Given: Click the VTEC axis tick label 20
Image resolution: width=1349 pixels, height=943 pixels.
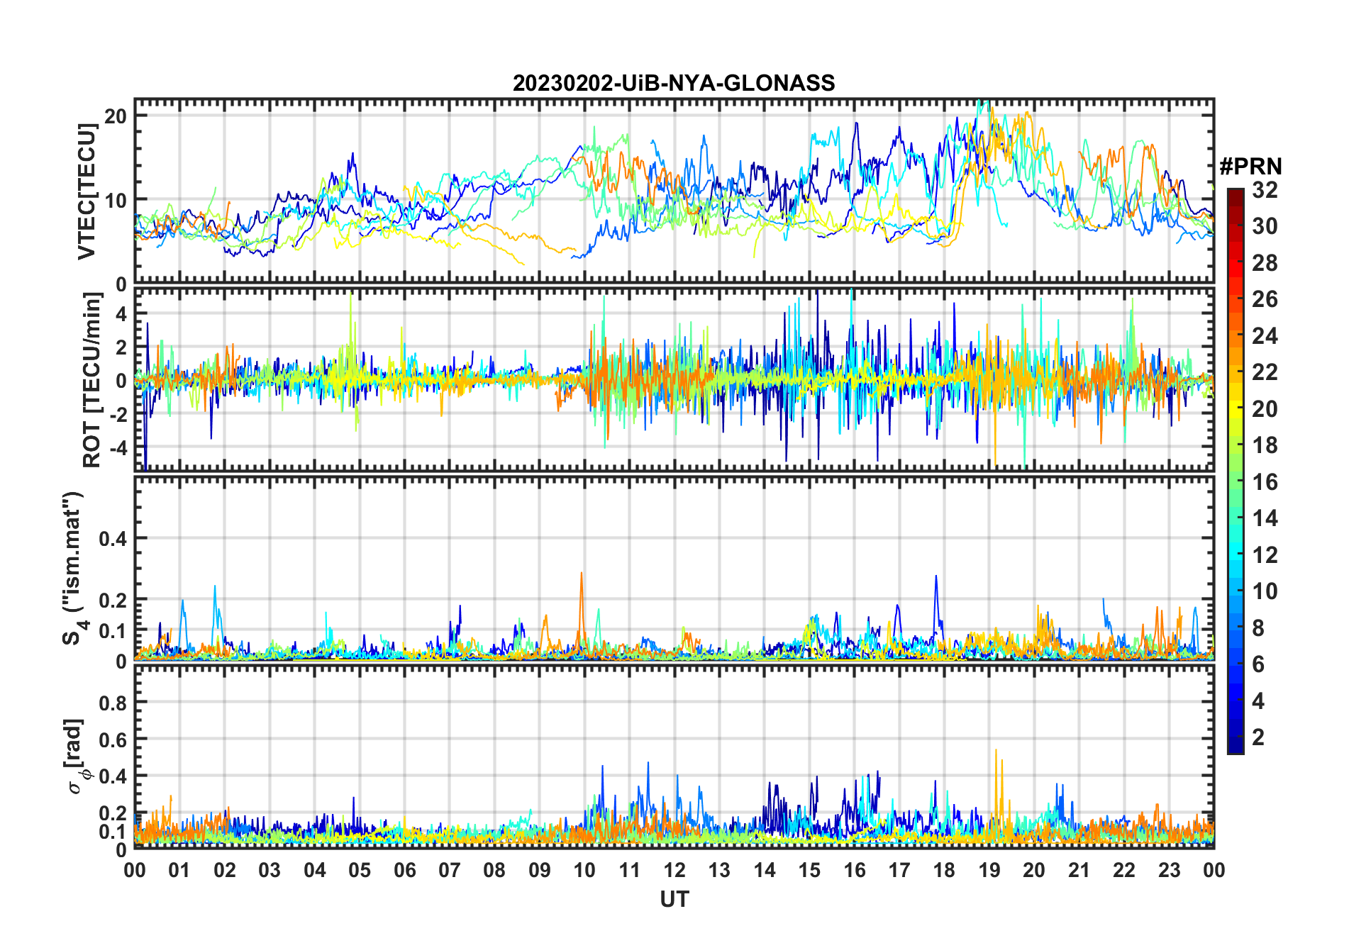Looking at the screenshot, I should pyautogui.click(x=116, y=116).
